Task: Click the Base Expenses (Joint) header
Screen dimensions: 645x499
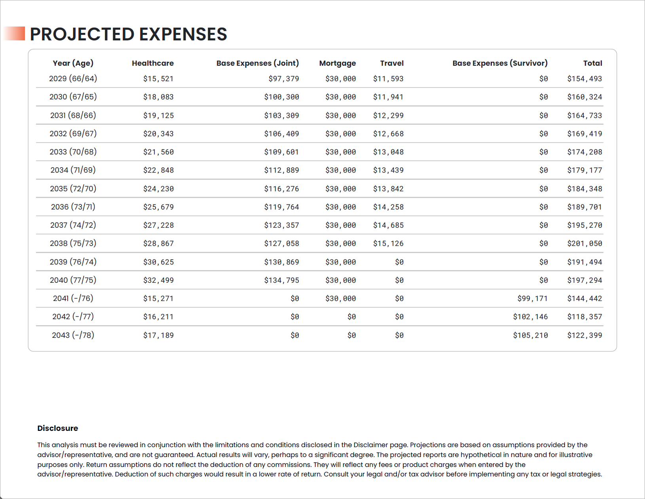Action: coord(258,63)
